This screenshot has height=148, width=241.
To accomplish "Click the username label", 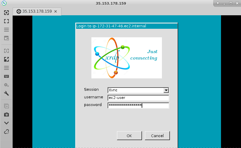I will click(93, 97).
